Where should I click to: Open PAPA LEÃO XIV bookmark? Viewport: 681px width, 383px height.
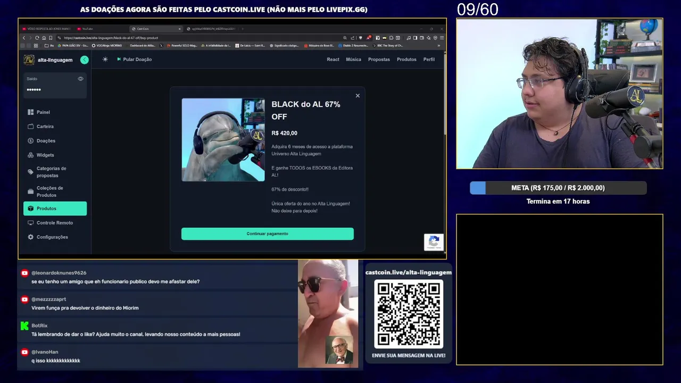click(x=73, y=46)
